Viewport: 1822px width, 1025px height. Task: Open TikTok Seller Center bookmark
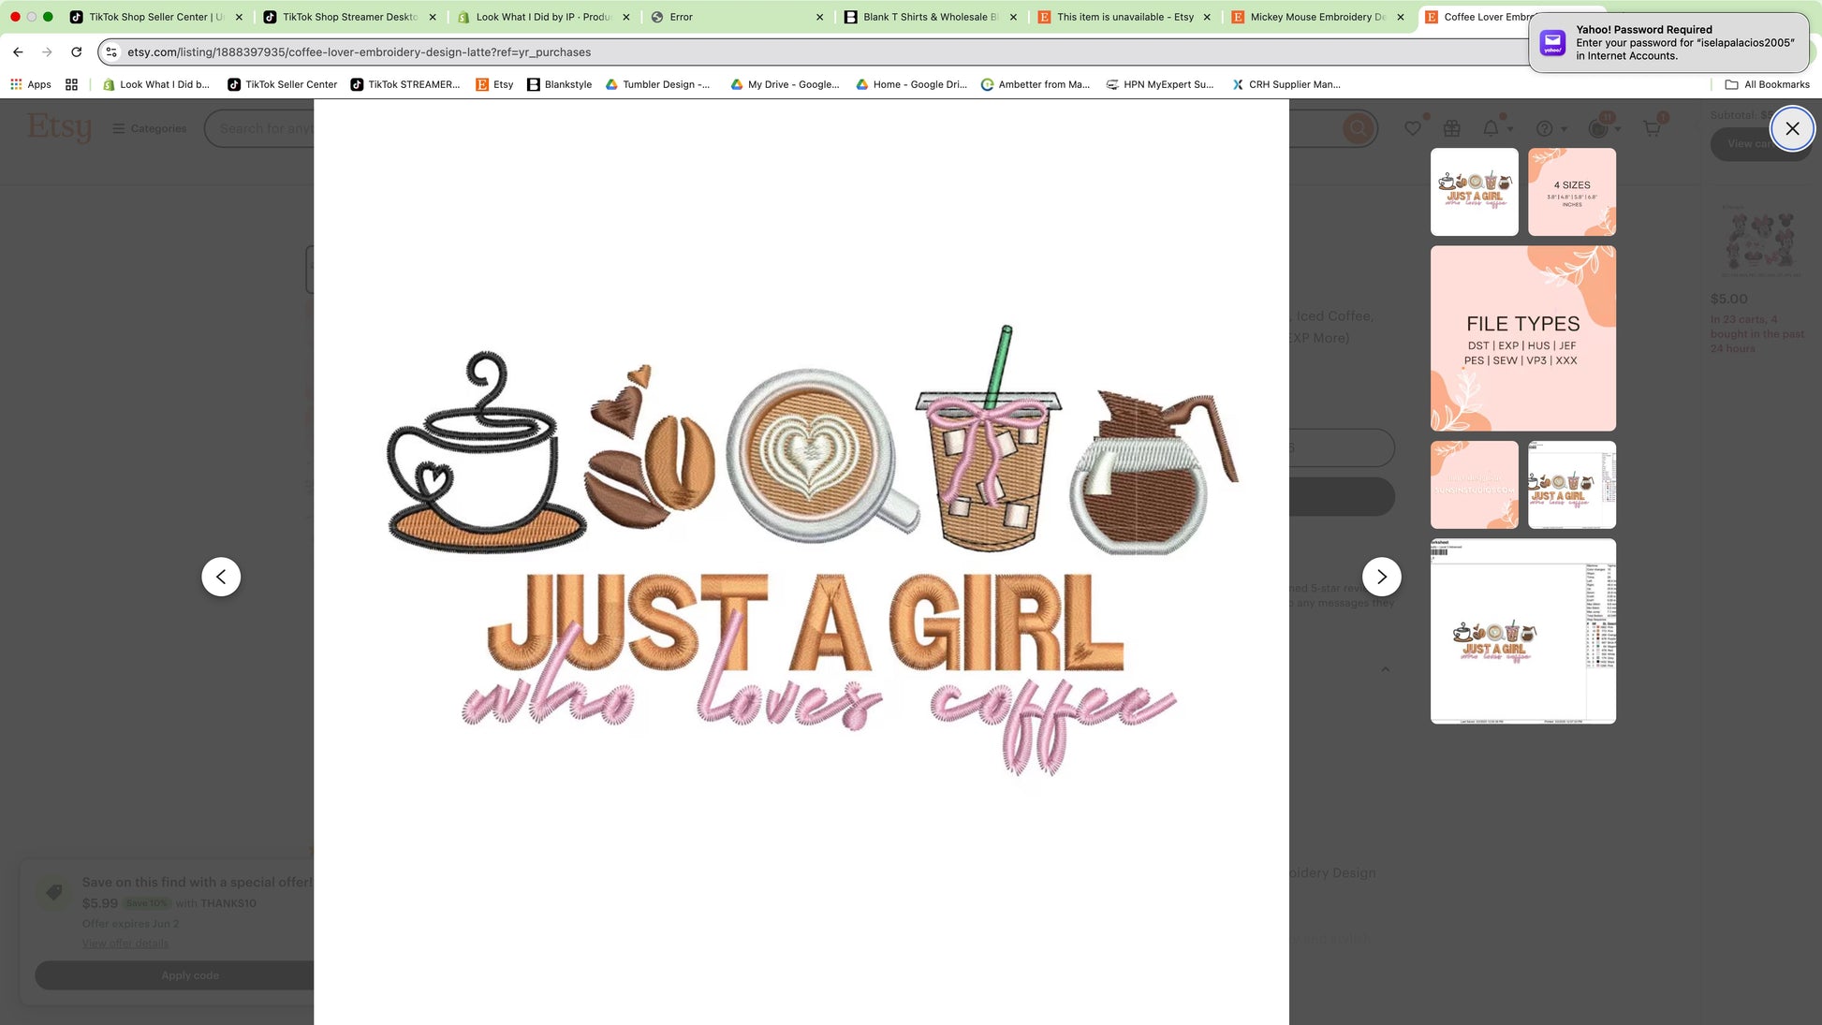coord(282,84)
